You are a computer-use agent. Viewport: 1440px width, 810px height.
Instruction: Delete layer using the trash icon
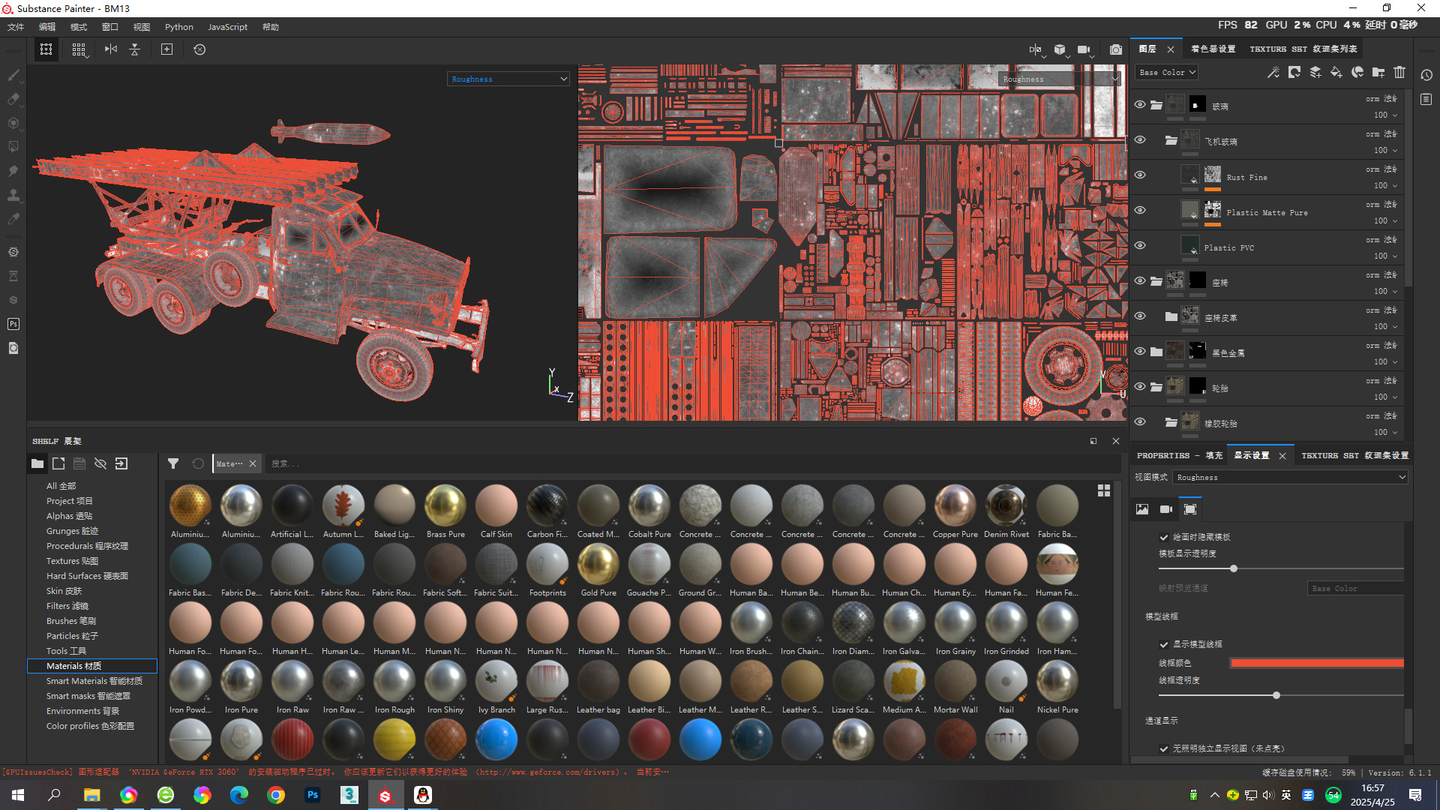(1399, 72)
